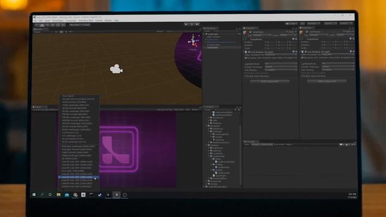Start Play mode with the Play button
The image size is (386, 217).
pos(186,24)
